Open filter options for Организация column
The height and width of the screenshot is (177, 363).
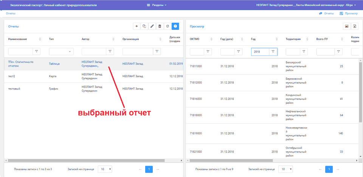[157, 51]
